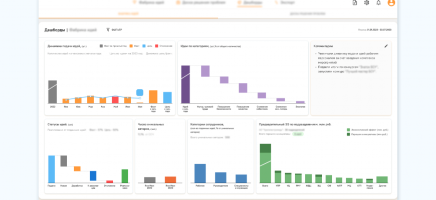436x200 pixels.
Task: Toggle the orange 'Факт' legend item
Action: click(x=131, y=46)
